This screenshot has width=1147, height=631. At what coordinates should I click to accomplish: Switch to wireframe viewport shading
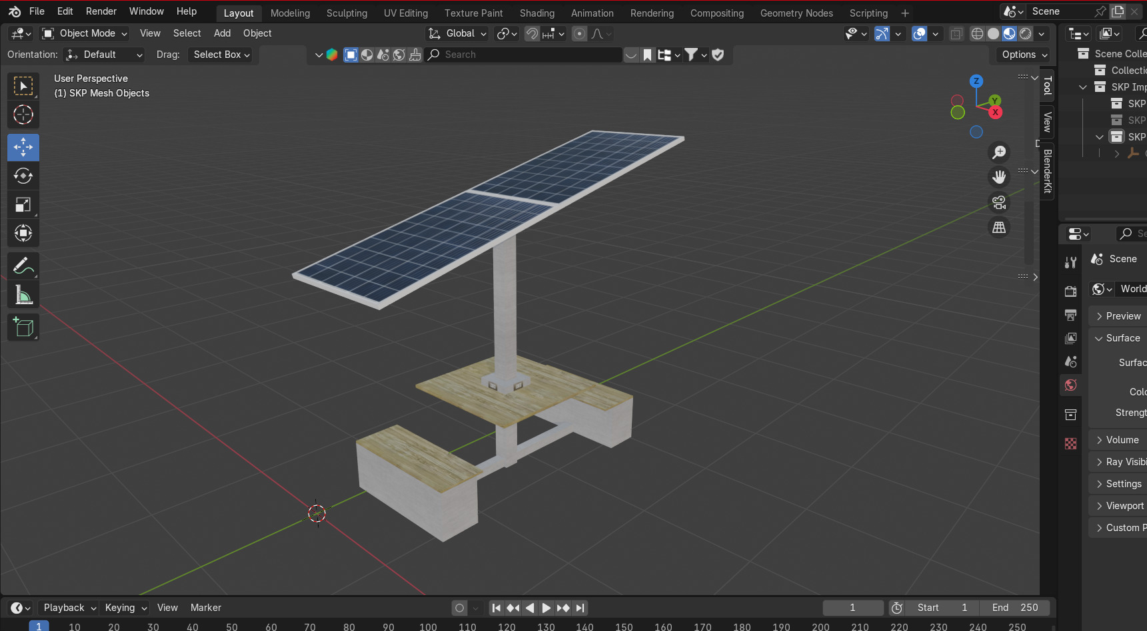[977, 33]
